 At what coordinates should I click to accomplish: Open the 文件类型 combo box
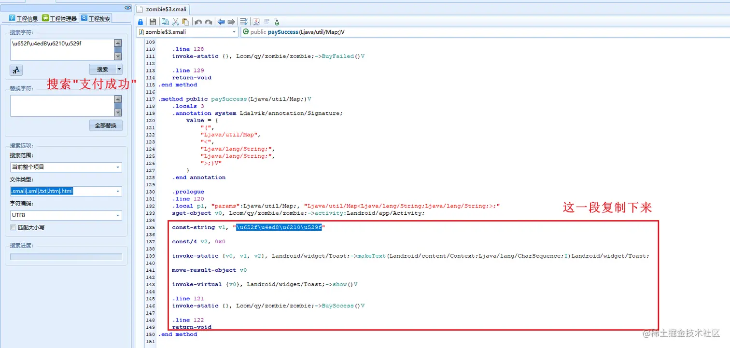[66, 191]
